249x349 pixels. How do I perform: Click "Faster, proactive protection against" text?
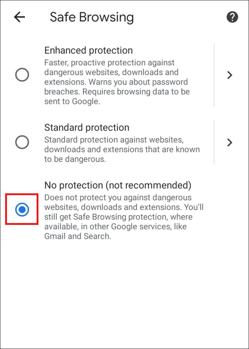tap(109, 62)
